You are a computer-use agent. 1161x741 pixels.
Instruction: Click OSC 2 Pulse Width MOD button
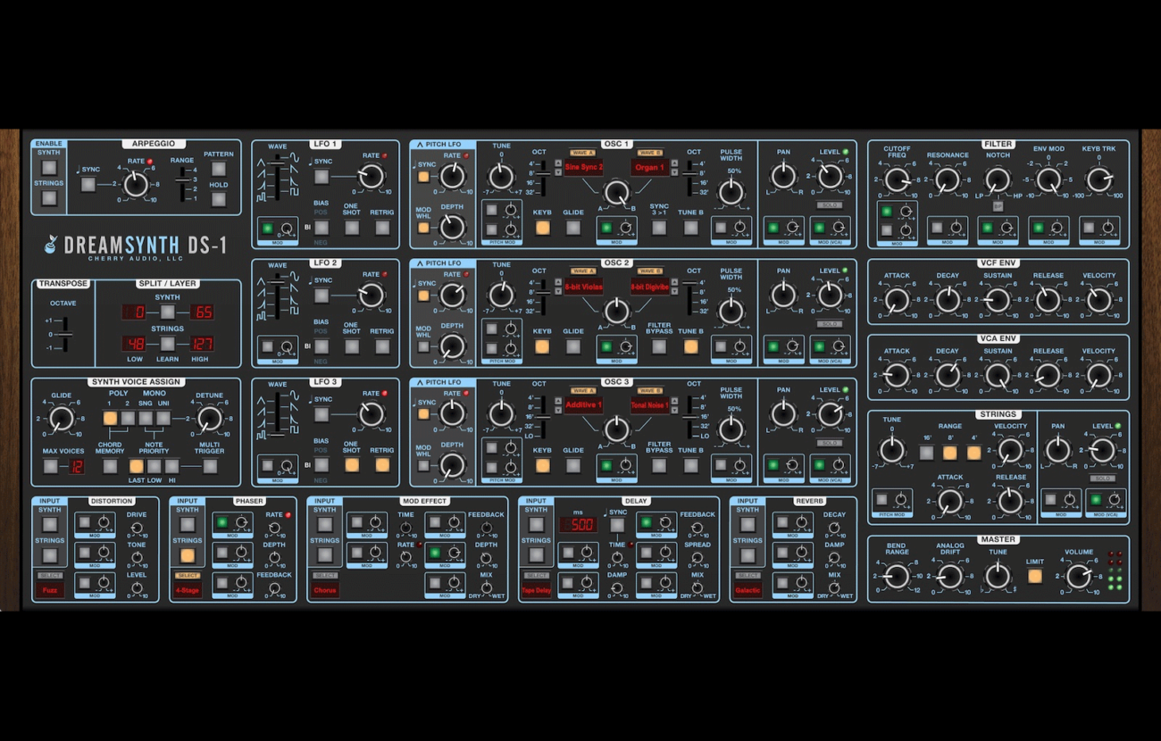click(721, 346)
